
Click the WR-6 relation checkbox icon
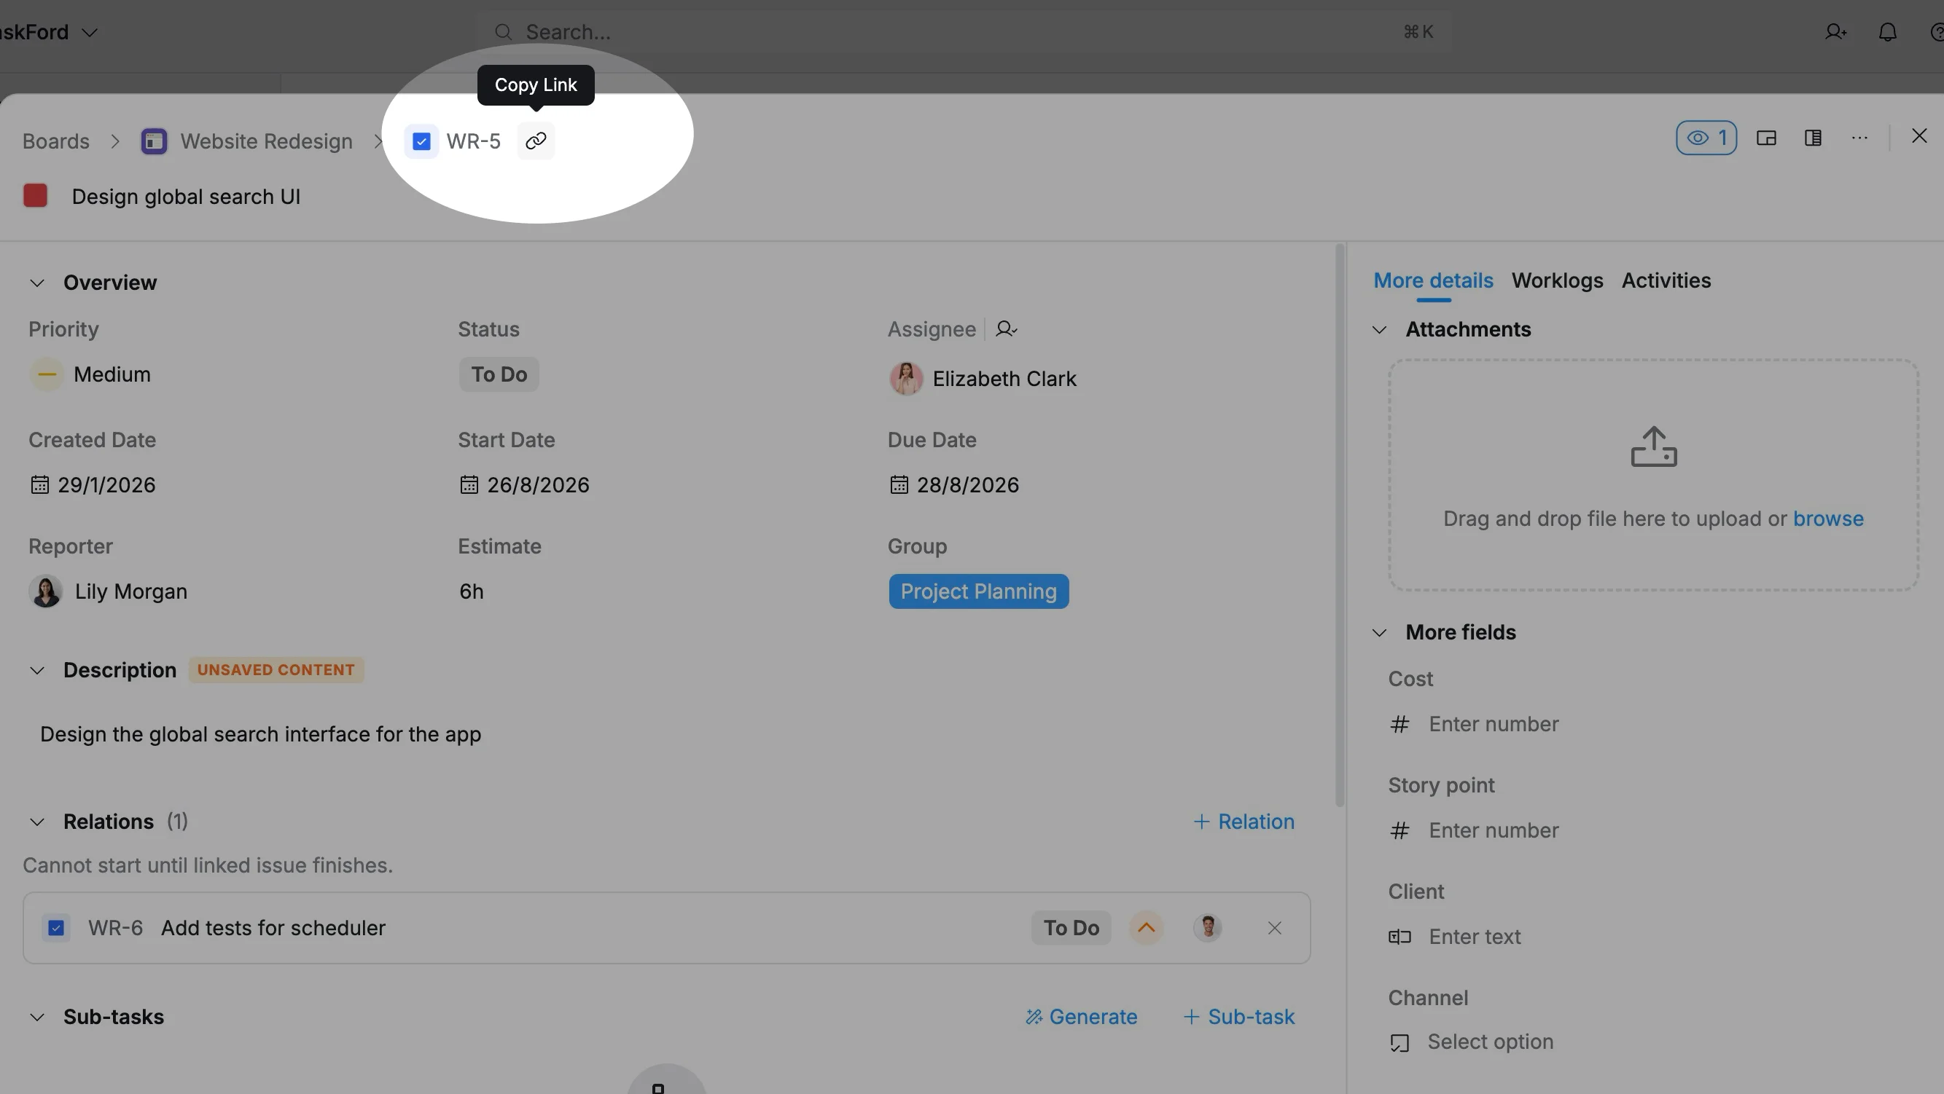(x=56, y=927)
